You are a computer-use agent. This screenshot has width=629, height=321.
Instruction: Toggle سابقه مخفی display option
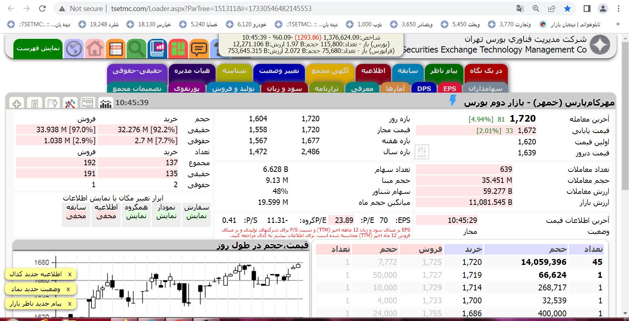(76, 214)
